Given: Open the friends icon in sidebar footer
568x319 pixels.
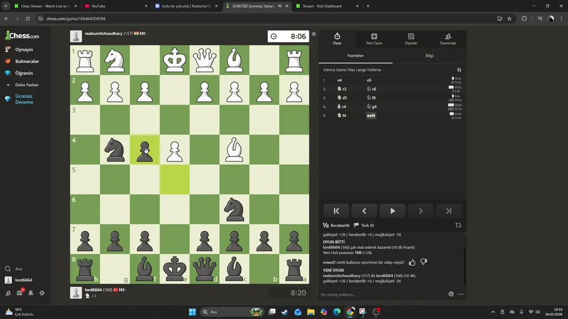Looking at the screenshot, I should tap(8, 293).
